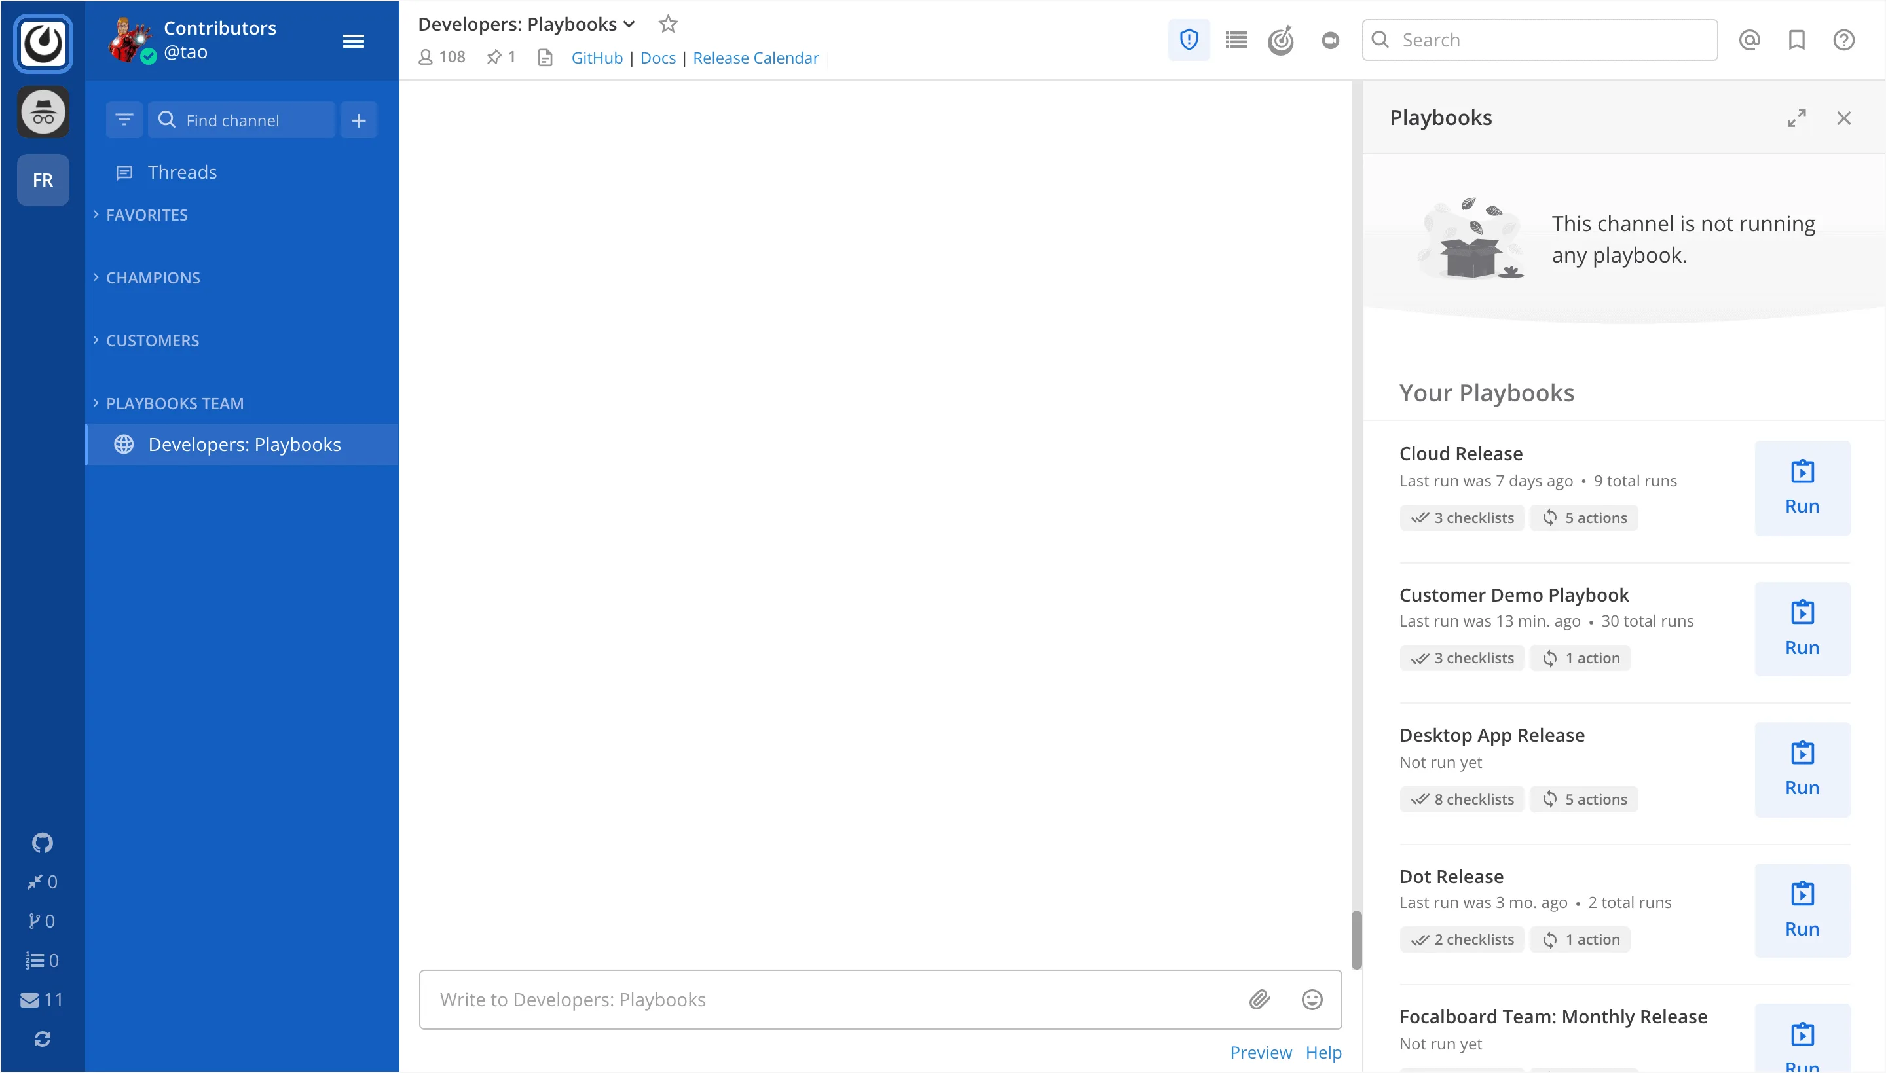Open the GitHub link in the header
This screenshot has height=1073, width=1886.
pyautogui.click(x=597, y=58)
